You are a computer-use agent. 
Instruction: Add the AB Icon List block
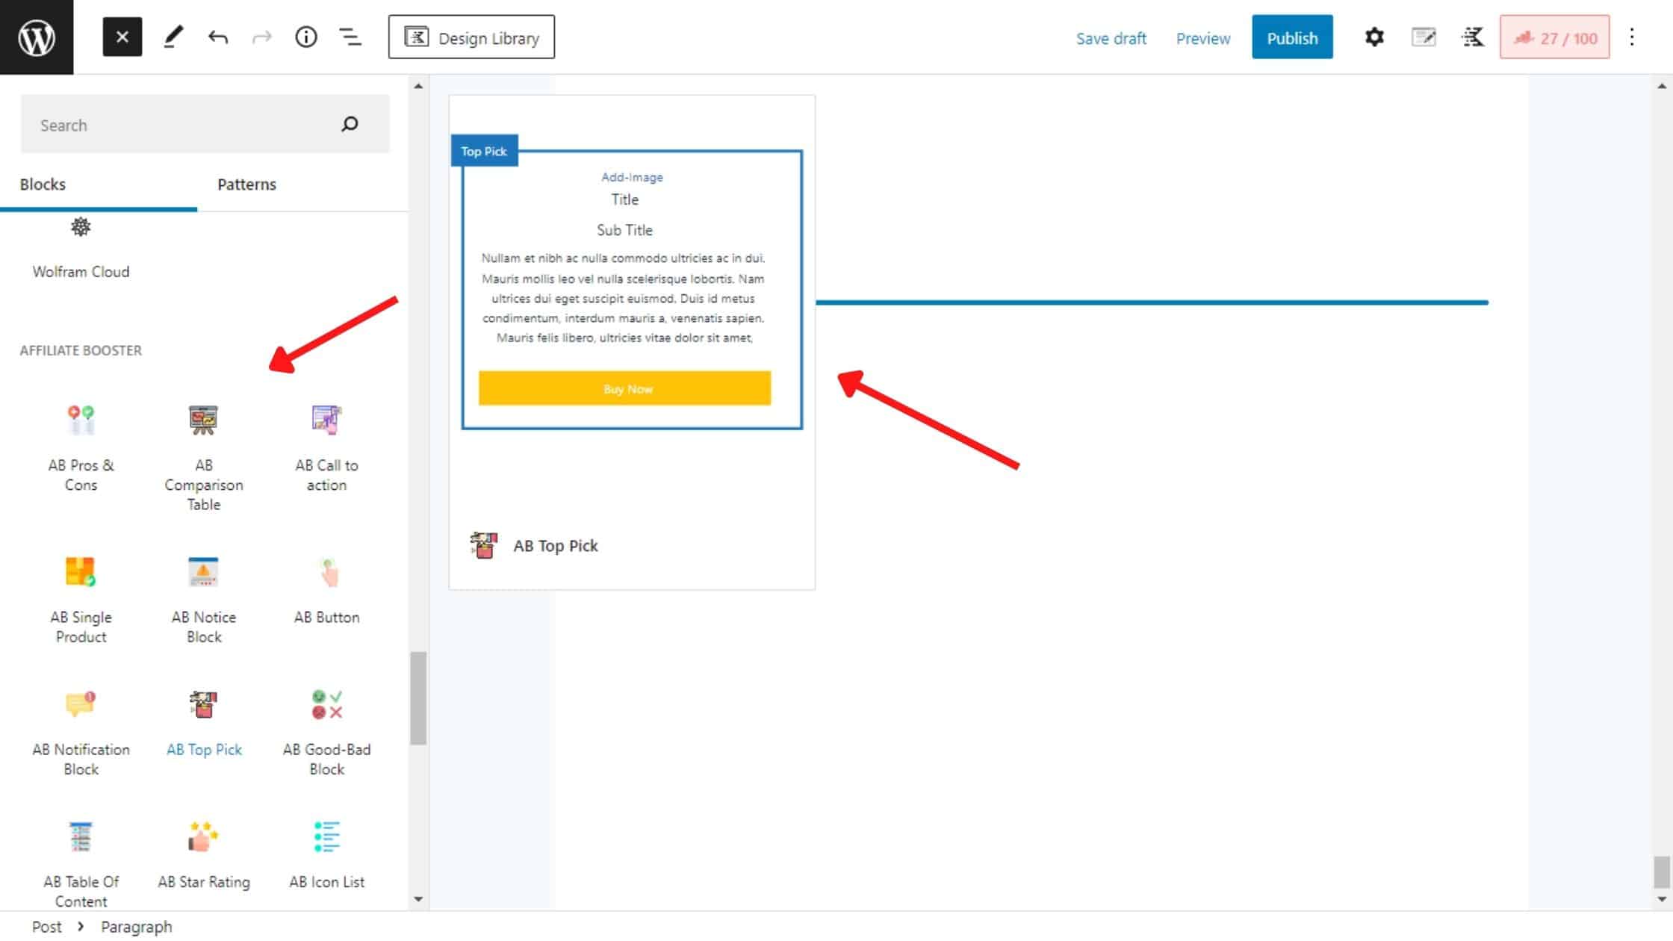326,856
